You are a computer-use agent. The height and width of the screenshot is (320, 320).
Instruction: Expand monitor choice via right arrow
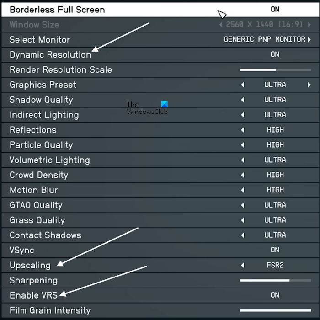(309, 40)
